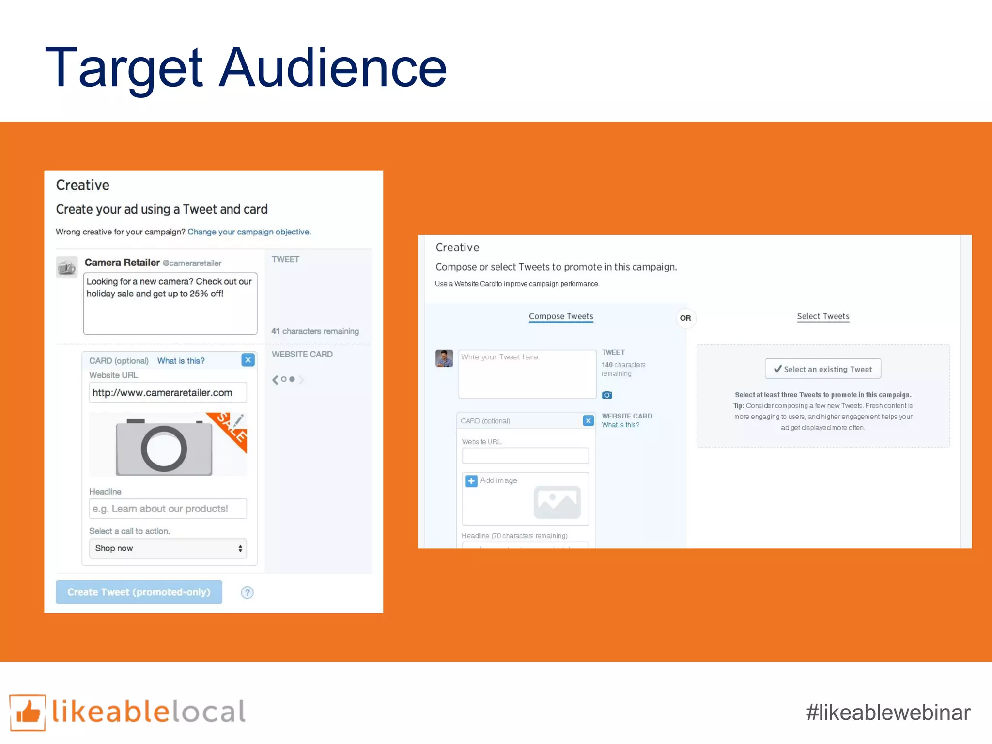Click Write your Tweet here box
Image resolution: width=992 pixels, height=744 pixels.
point(527,374)
